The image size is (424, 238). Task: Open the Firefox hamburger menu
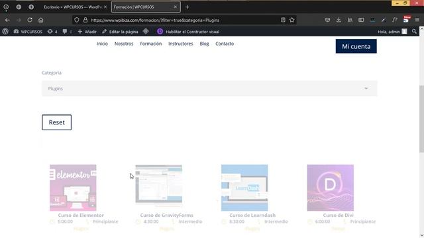(x=417, y=20)
